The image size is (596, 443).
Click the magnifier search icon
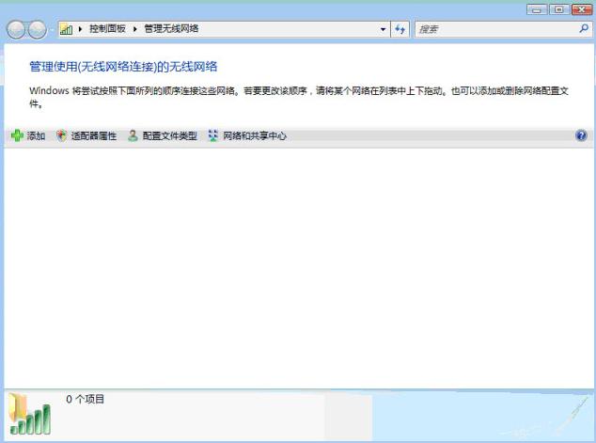tap(584, 28)
